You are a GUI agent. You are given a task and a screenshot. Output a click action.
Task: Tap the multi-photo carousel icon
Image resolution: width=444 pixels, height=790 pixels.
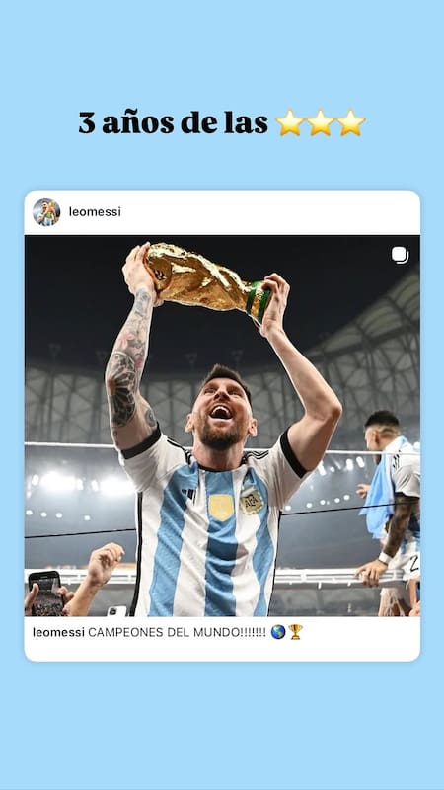401,255
